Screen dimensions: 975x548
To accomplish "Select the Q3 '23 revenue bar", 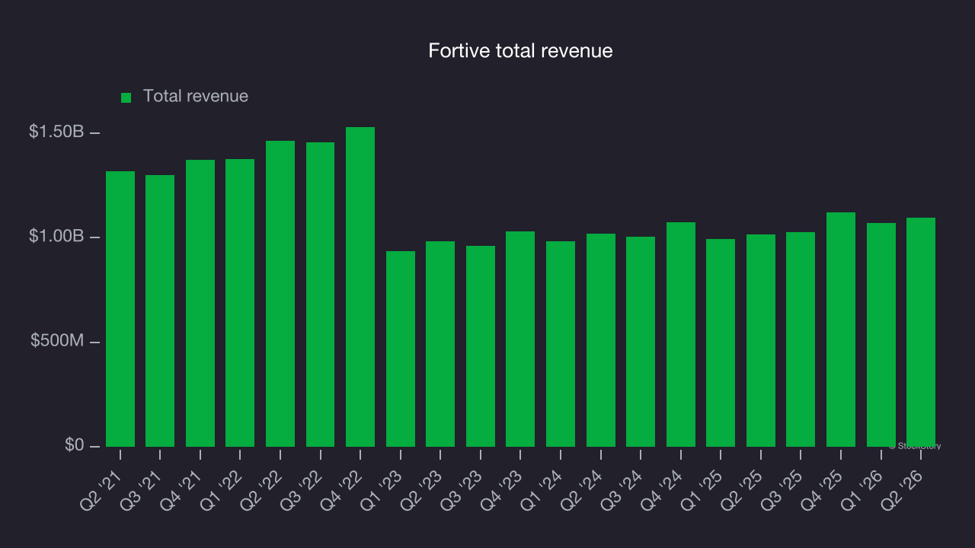I will pyautogui.click(x=481, y=346).
